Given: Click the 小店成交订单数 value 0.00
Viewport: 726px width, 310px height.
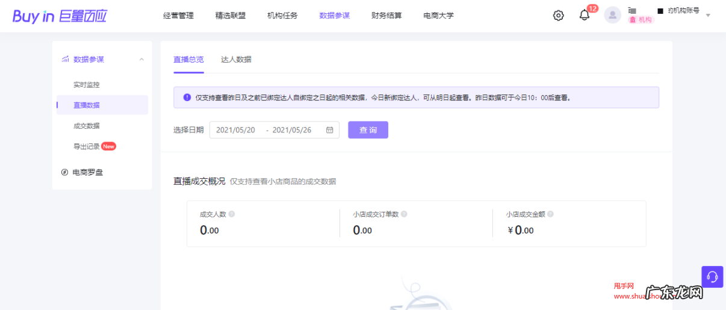Looking at the screenshot, I should tap(362, 230).
